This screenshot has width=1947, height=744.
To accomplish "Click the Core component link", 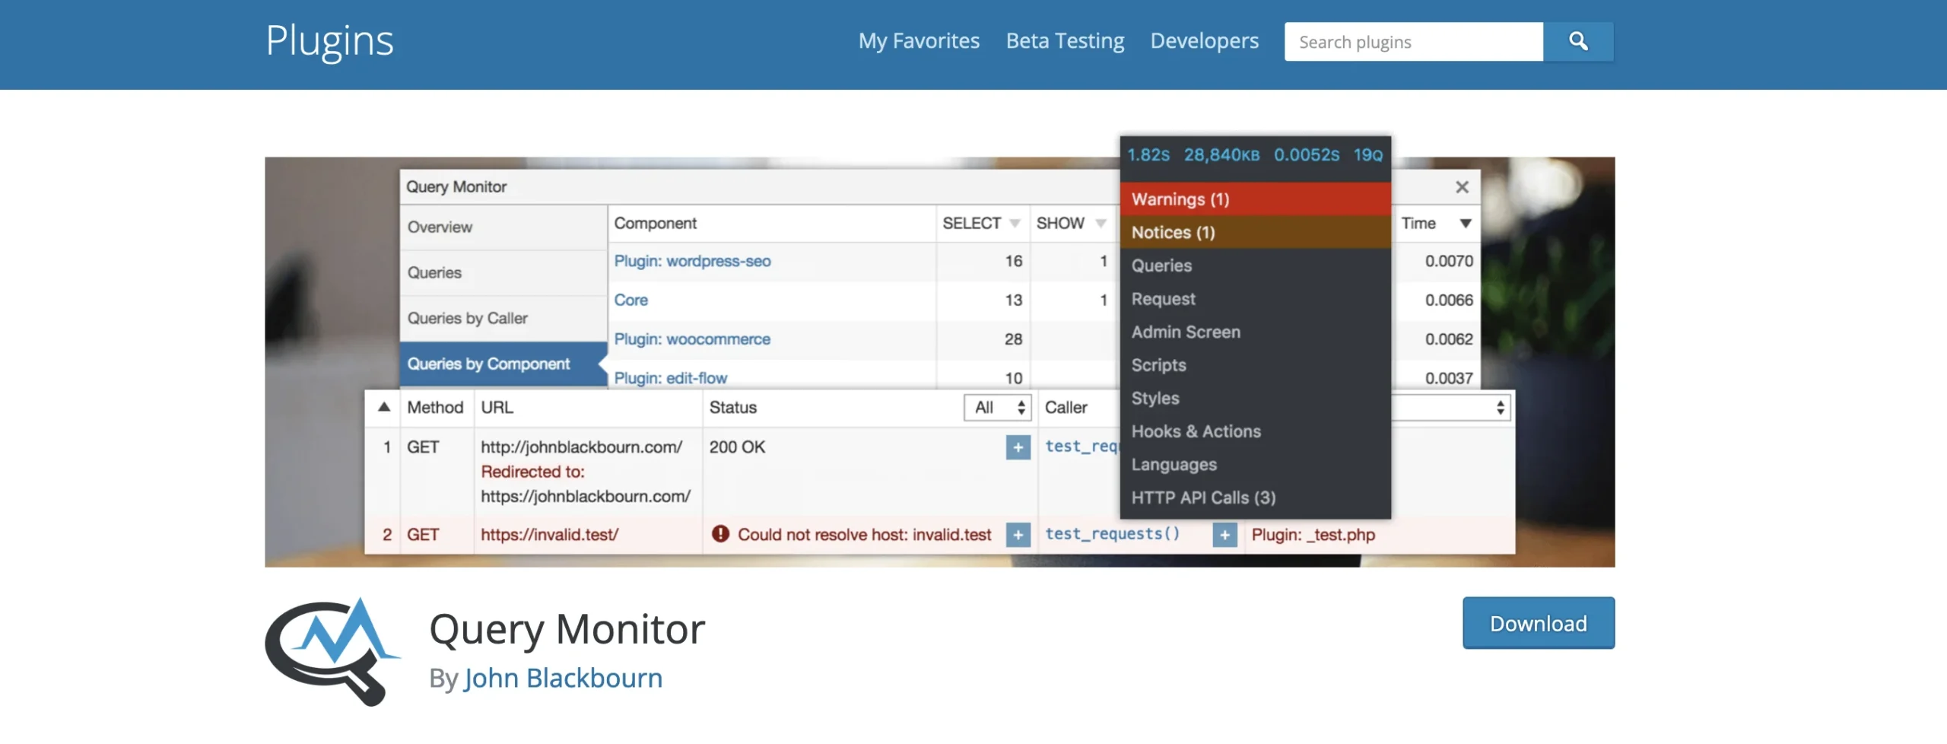I will tap(630, 300).
